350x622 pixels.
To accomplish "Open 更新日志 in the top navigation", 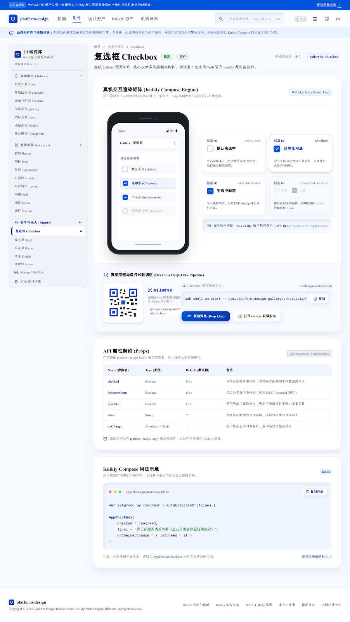I will pyautogui.click(x=149, y=19).
